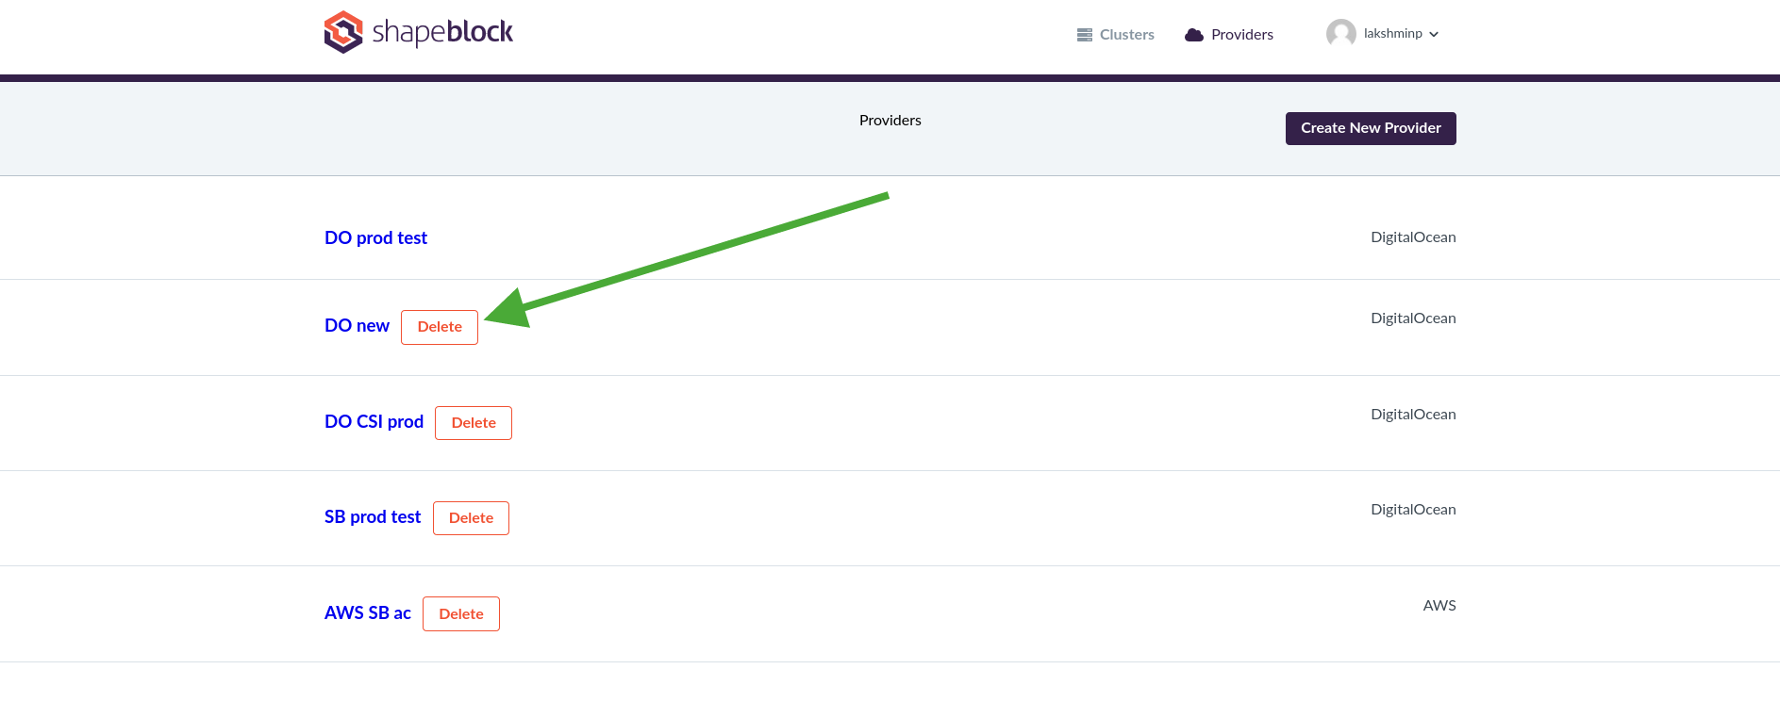This screenshot has width=1780, height=718.
Task: Click DigitalOcean label in SB prod test row
Action: pos(1413,510)
